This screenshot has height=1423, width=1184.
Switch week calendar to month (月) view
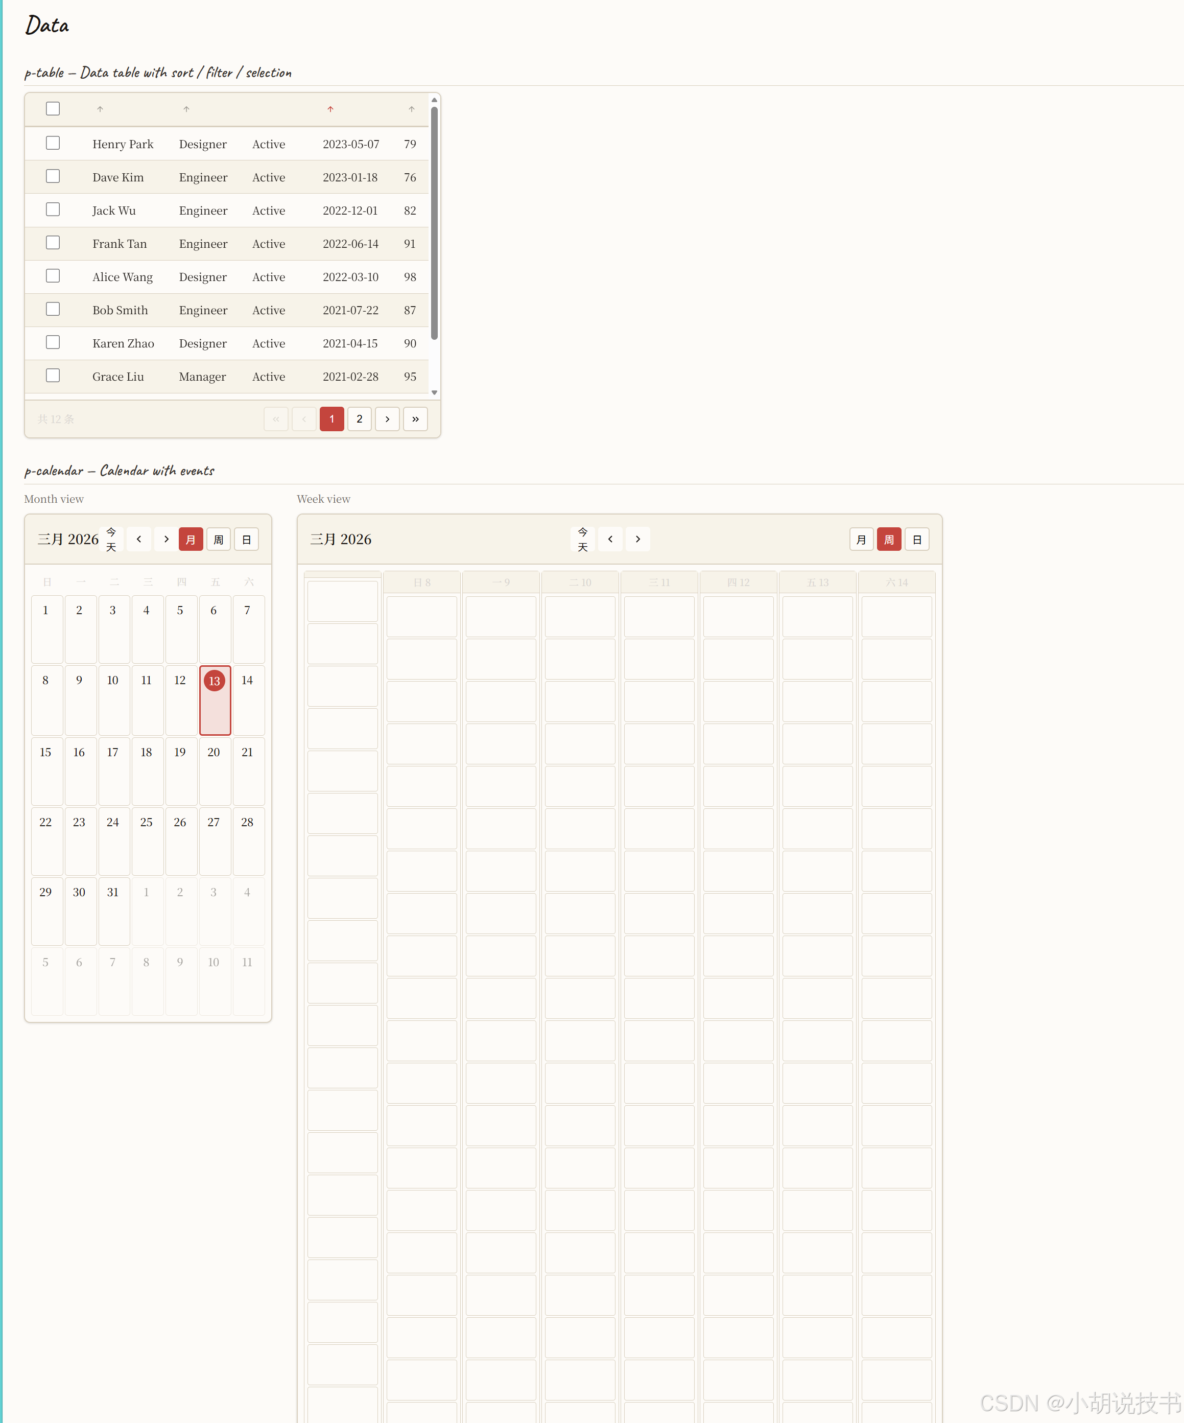(x=861, y=540)
